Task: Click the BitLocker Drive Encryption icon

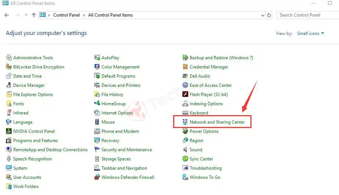Action: pos(9,67)
